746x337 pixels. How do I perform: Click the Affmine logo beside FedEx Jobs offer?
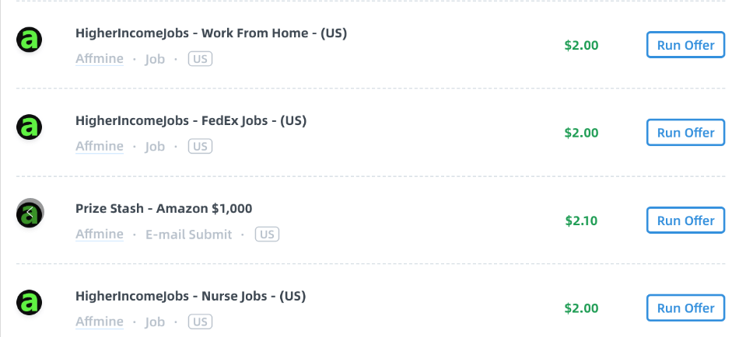30,127
